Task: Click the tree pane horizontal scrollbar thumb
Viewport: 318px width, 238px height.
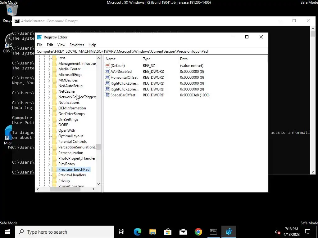Action: coord(65,189)
